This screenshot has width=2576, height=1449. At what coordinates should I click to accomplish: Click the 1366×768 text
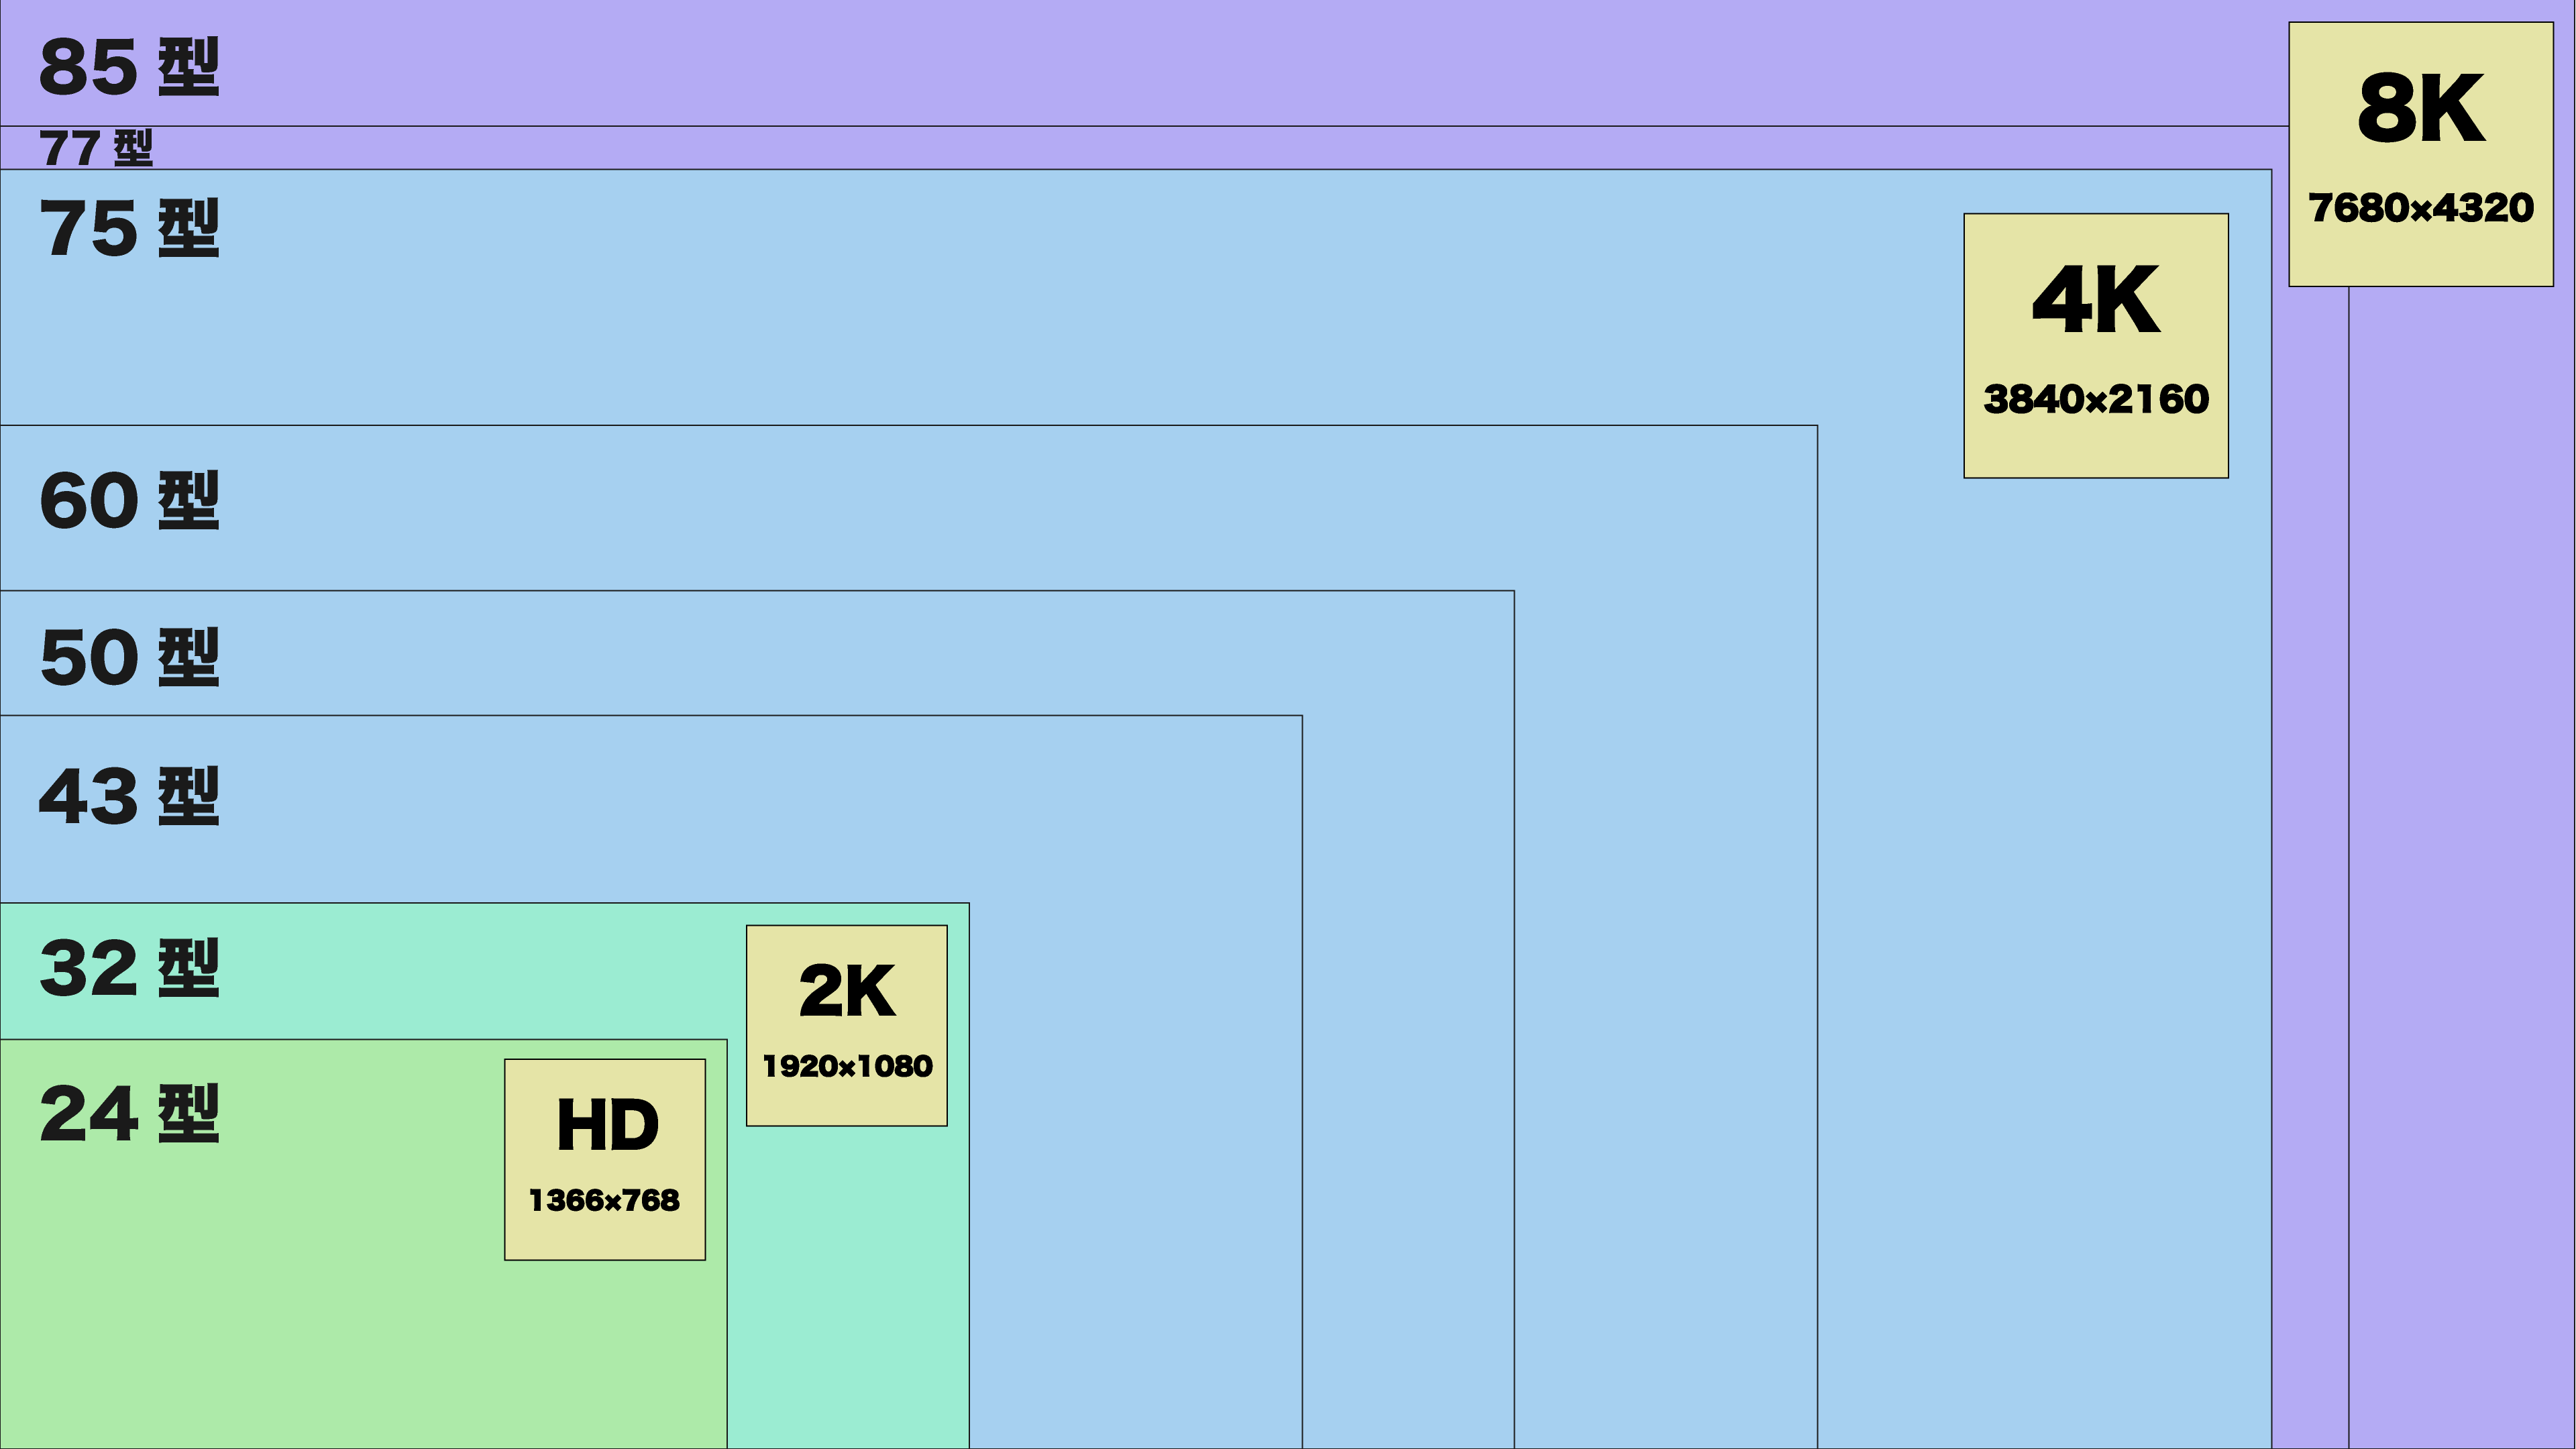604,1200
